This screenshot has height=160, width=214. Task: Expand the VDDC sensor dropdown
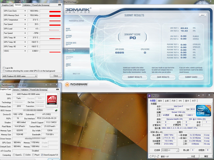(25, 51)
